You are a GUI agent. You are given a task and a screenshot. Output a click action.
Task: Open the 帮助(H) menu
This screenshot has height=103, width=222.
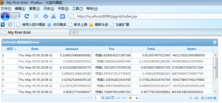pos(92,9)
